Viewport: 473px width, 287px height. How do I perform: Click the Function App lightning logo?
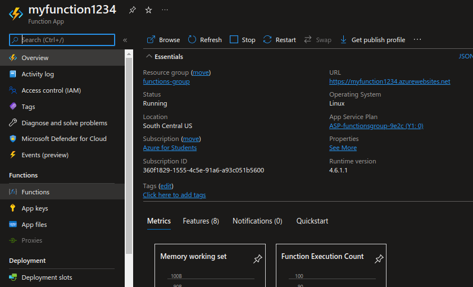(16, 14)
